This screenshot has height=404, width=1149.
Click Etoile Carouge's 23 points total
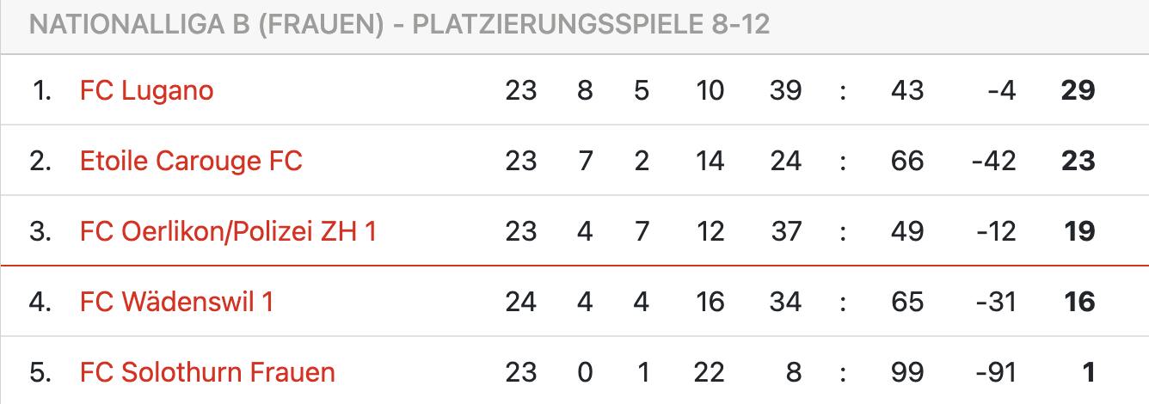coord(1078,161)
